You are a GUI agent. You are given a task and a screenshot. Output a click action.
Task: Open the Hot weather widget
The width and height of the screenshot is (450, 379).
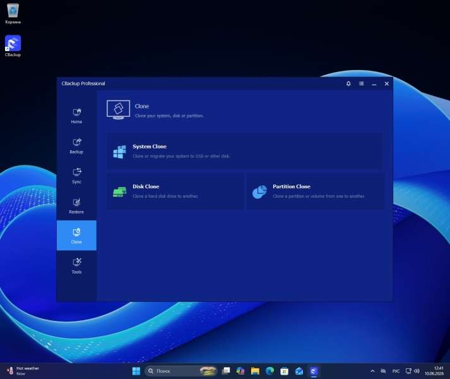(x=23, y=371)
